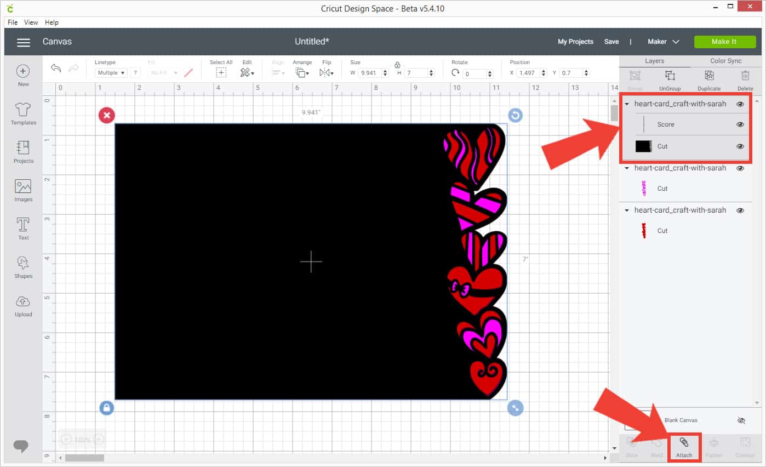766x467 pixels.
Task: Select the red hearts Cut layer thumbnail
Action: (643, 231)
